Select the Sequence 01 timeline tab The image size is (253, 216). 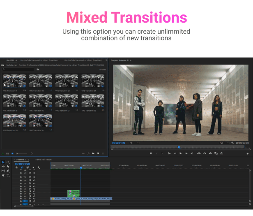pos(21,159)
